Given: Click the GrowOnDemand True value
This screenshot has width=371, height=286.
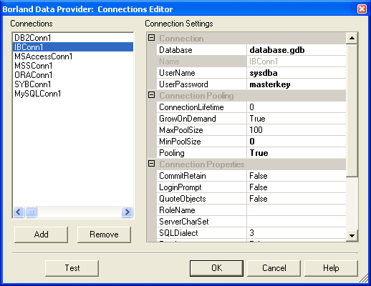Looking at the screenshot, I should tap(297, 119).
